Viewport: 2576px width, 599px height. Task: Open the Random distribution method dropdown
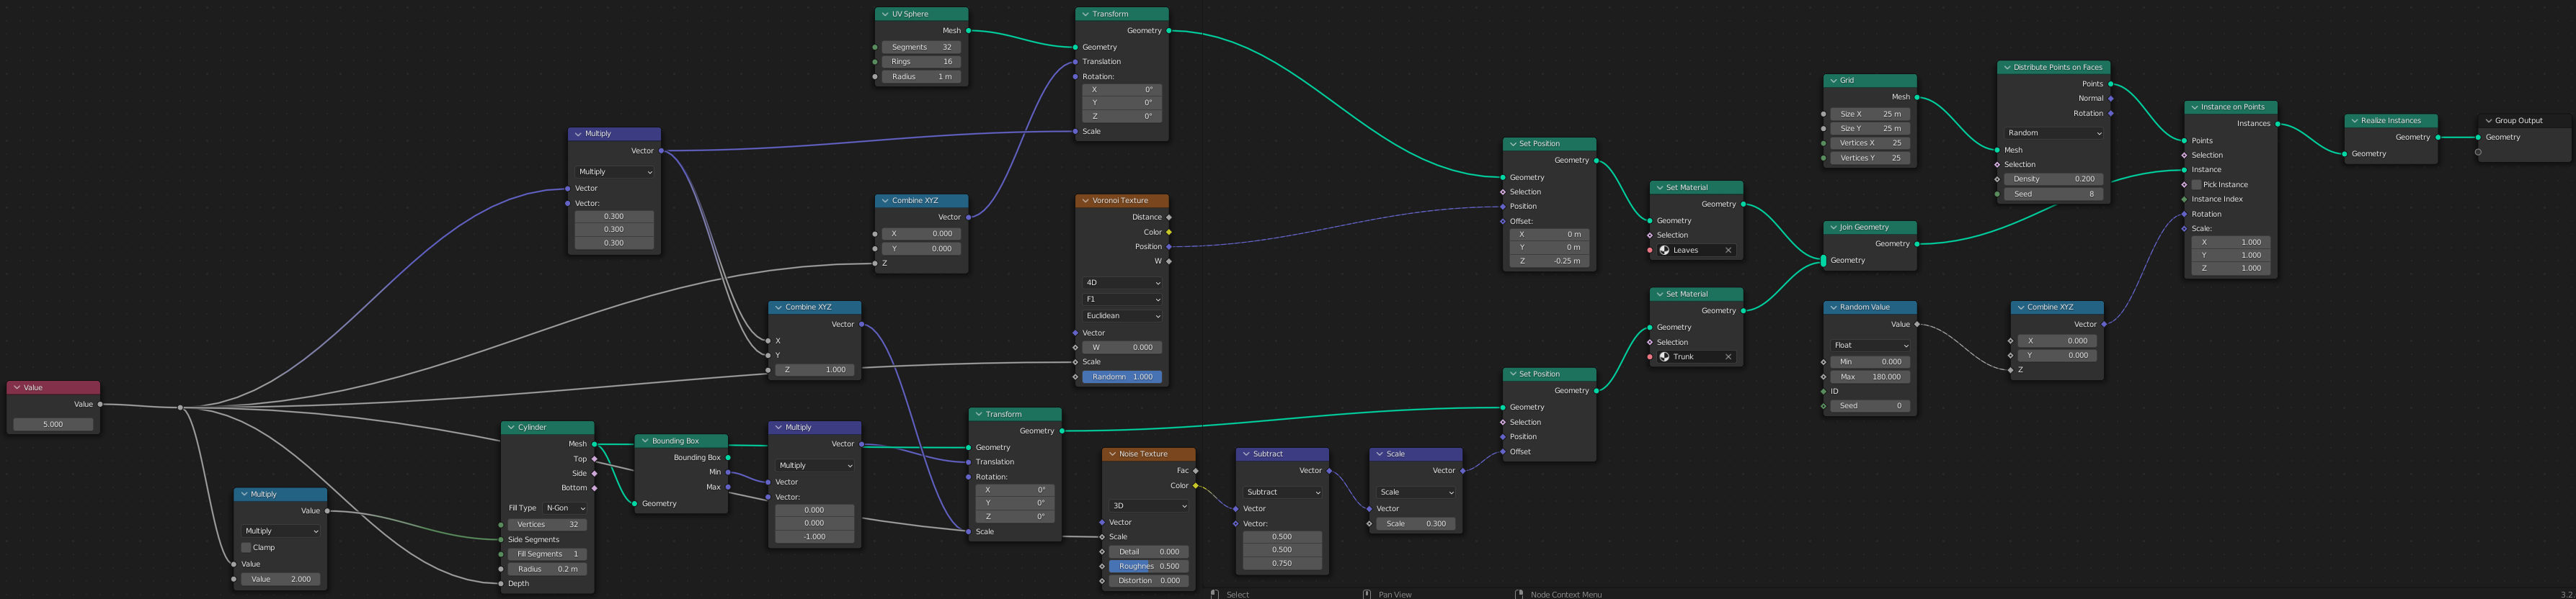pos(2054,132)
